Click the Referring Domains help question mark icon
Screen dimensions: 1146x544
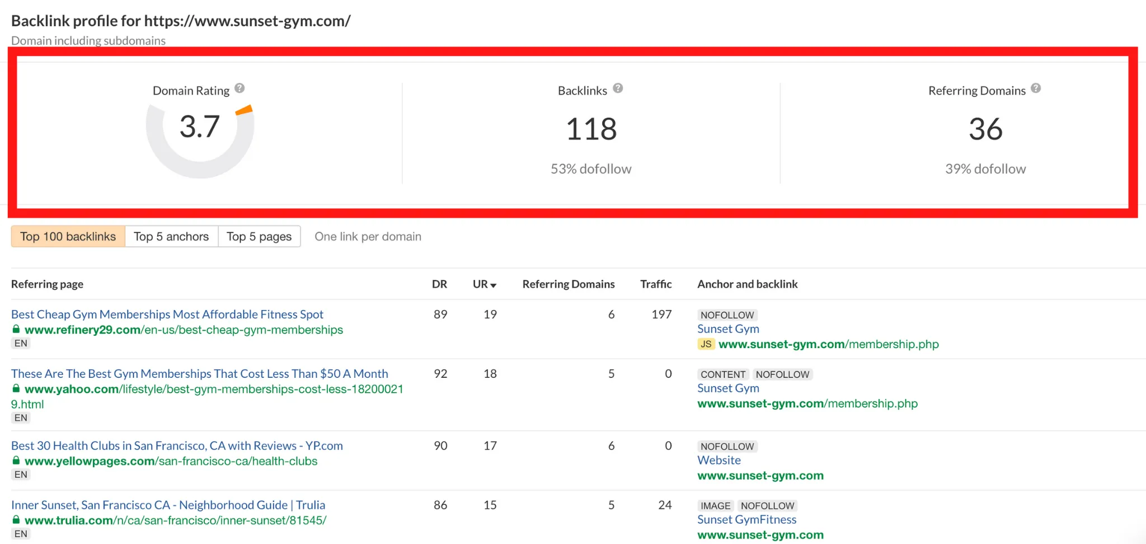(1036, 88)
